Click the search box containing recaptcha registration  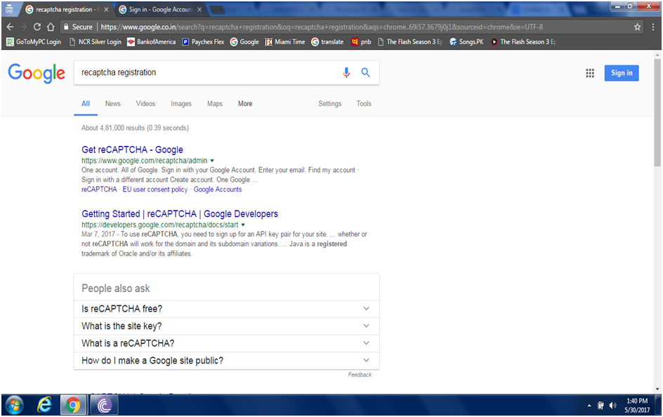tap(204, 72)
